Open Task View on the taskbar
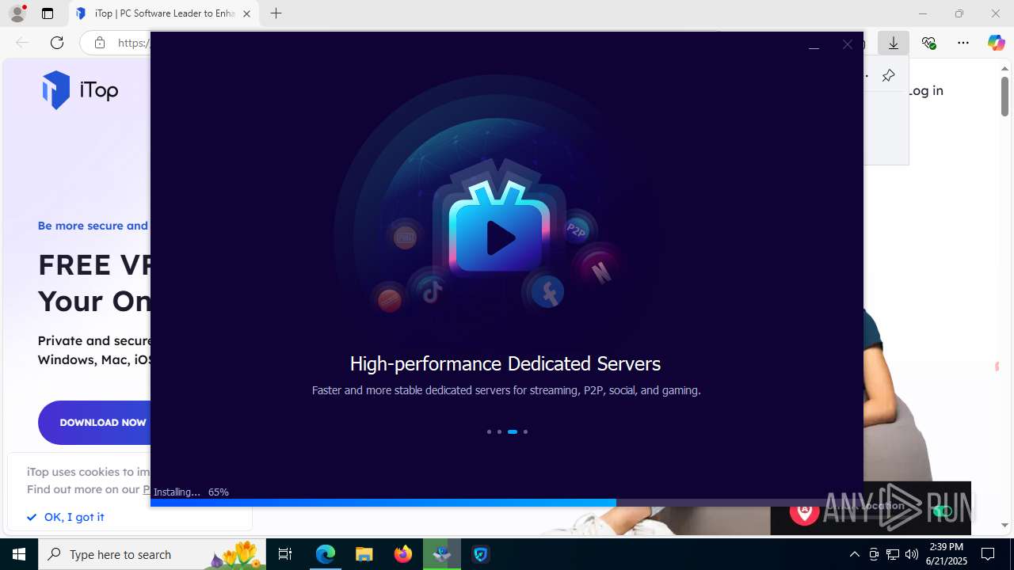Screen dimensions: 1014x570 pos(285,554)
